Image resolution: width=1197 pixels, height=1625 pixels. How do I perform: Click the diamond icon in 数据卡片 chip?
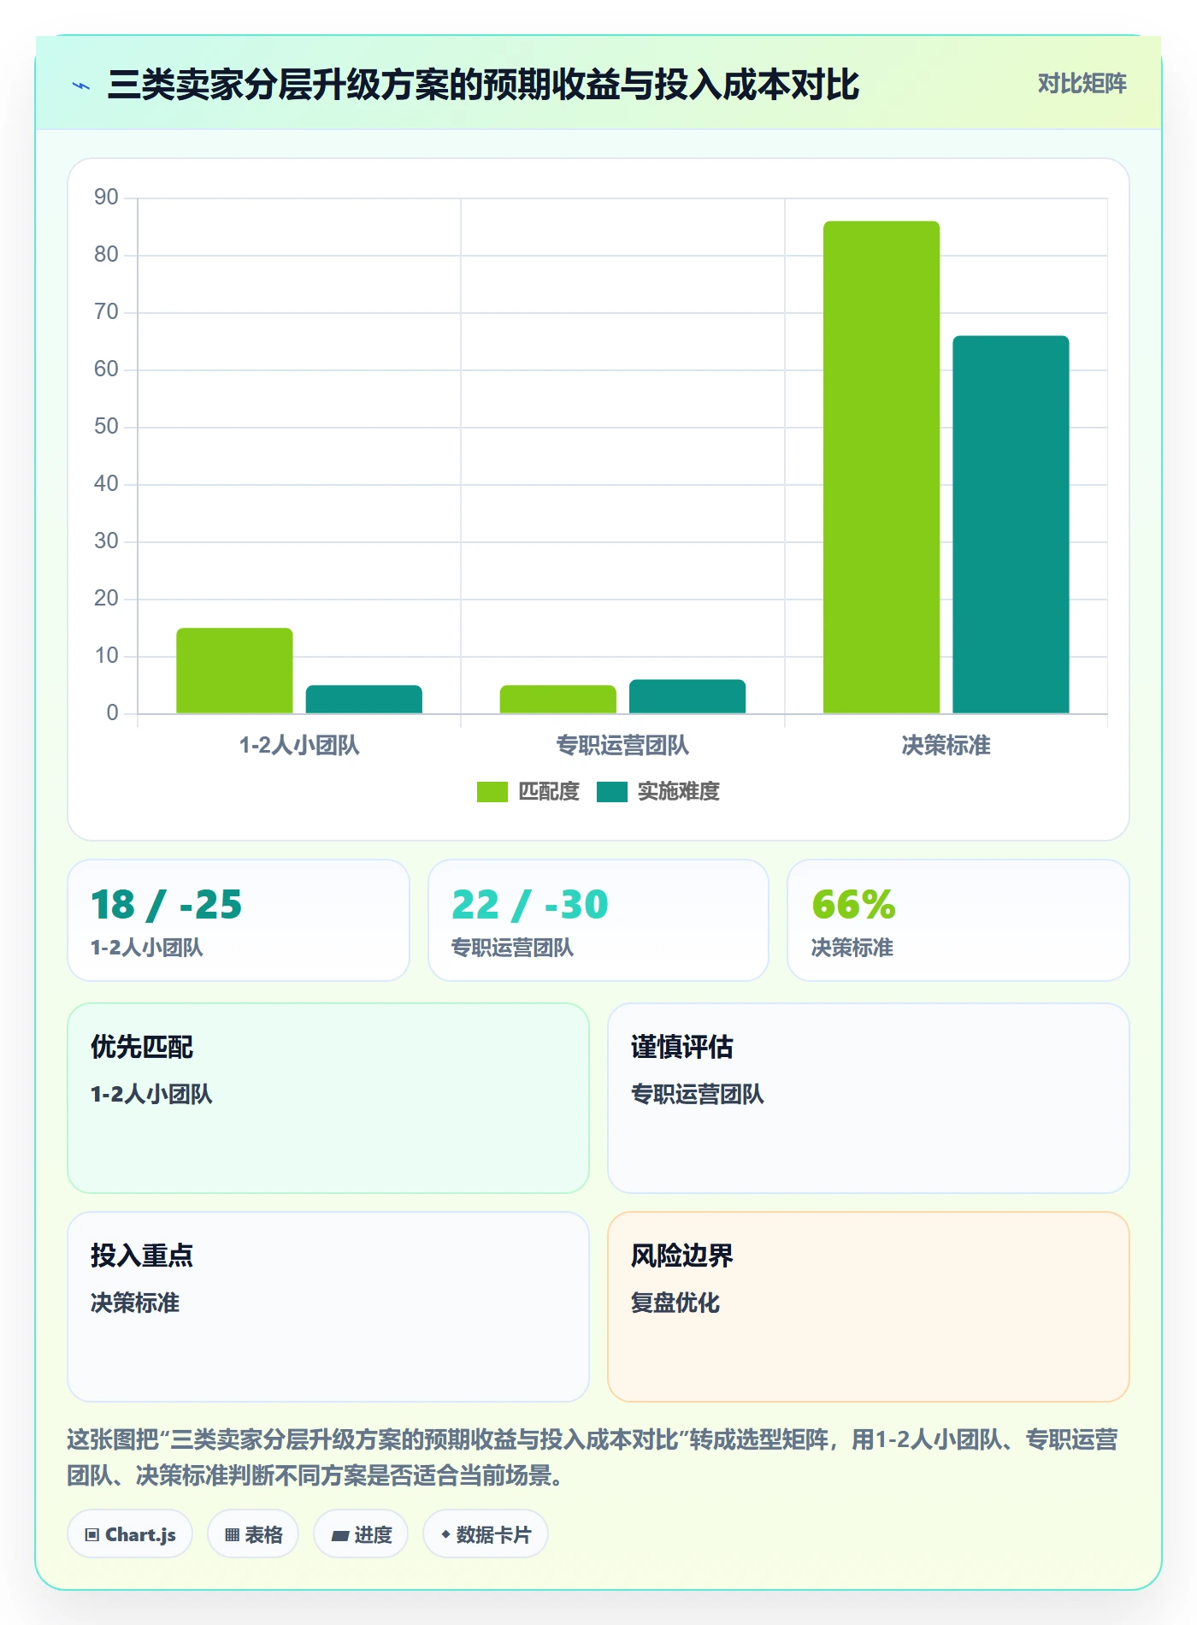(x=445, y=1535)
